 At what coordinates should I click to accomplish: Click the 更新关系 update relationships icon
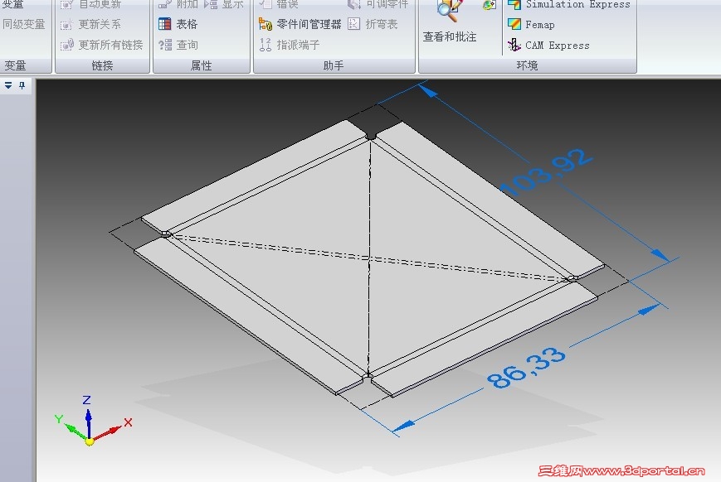[66, 24]
